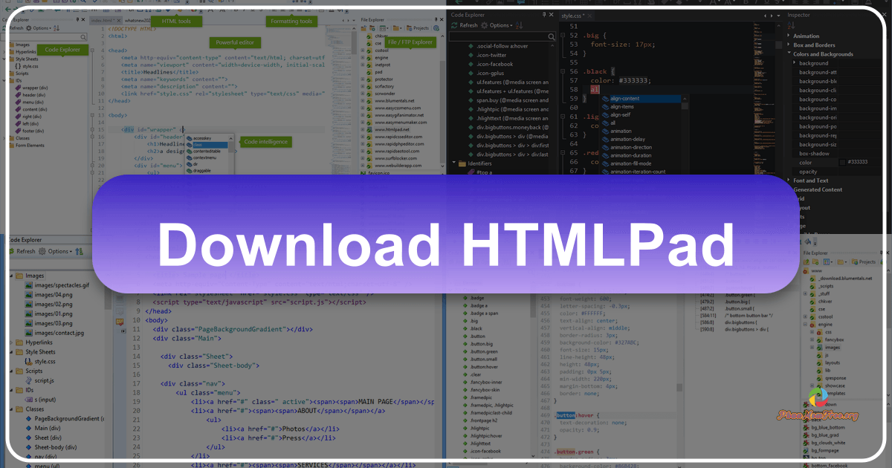The image size is (892, 468).
Task: Click inside the Code Explorer search field
Action: click(41, 36)
